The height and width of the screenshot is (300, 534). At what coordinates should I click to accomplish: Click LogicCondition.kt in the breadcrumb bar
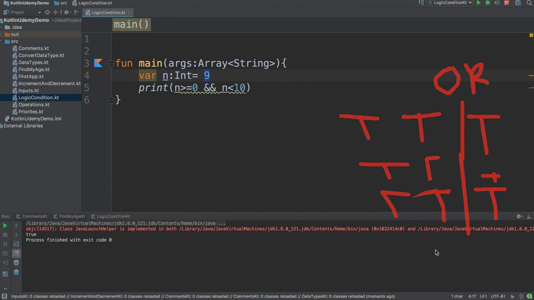(x=92, y=3)
